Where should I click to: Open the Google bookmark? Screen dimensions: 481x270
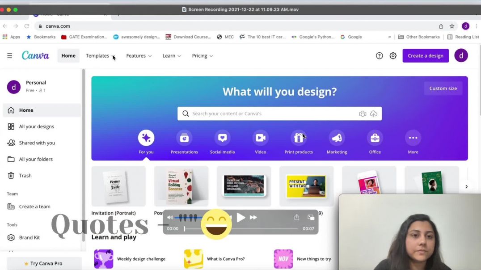(x=351, y=37)
